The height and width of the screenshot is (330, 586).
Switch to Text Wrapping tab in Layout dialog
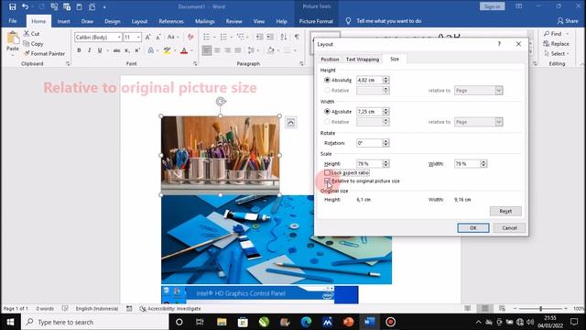(x=363, y=59)
